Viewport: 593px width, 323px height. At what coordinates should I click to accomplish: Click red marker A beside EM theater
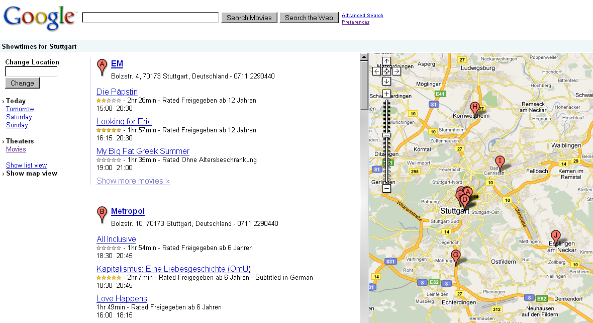point(102,65)
